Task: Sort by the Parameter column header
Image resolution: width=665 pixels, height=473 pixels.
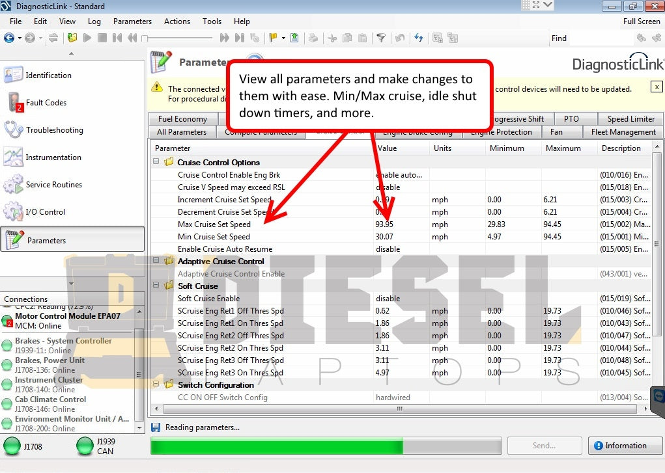Action: point(262,148)
